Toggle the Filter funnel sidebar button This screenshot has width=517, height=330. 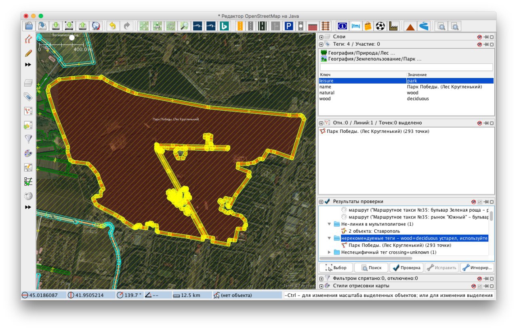(28, 139)
